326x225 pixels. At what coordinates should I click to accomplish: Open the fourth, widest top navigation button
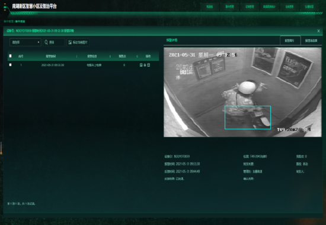[269, 6]
